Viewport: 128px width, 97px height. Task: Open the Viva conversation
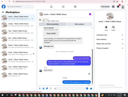[x=18, y=32]
